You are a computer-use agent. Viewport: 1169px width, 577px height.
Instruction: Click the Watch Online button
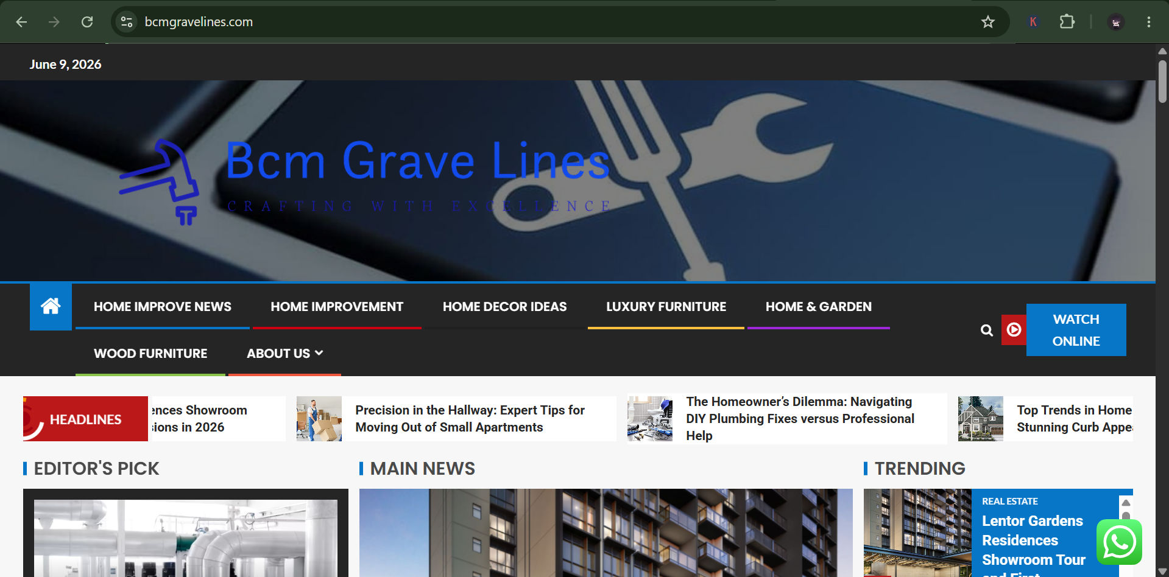pos(1076,330)
